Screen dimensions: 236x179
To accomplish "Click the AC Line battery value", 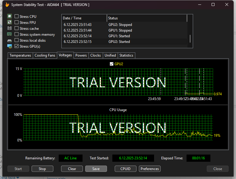I will click(71, 158).
